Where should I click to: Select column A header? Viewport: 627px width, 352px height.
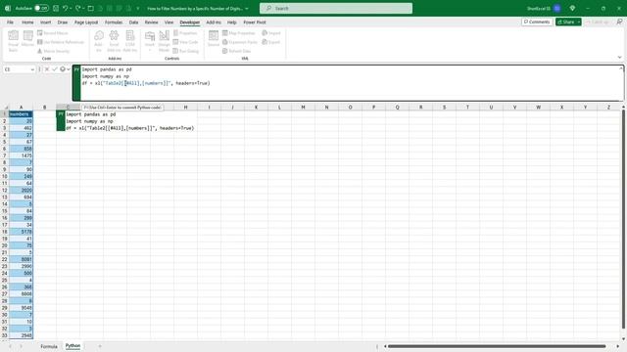(22, 107)
